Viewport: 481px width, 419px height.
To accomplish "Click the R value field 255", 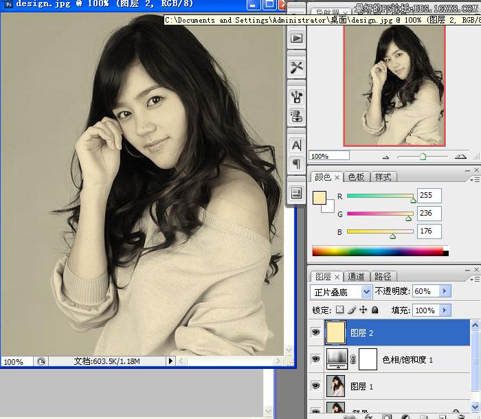I will point(429,195).
